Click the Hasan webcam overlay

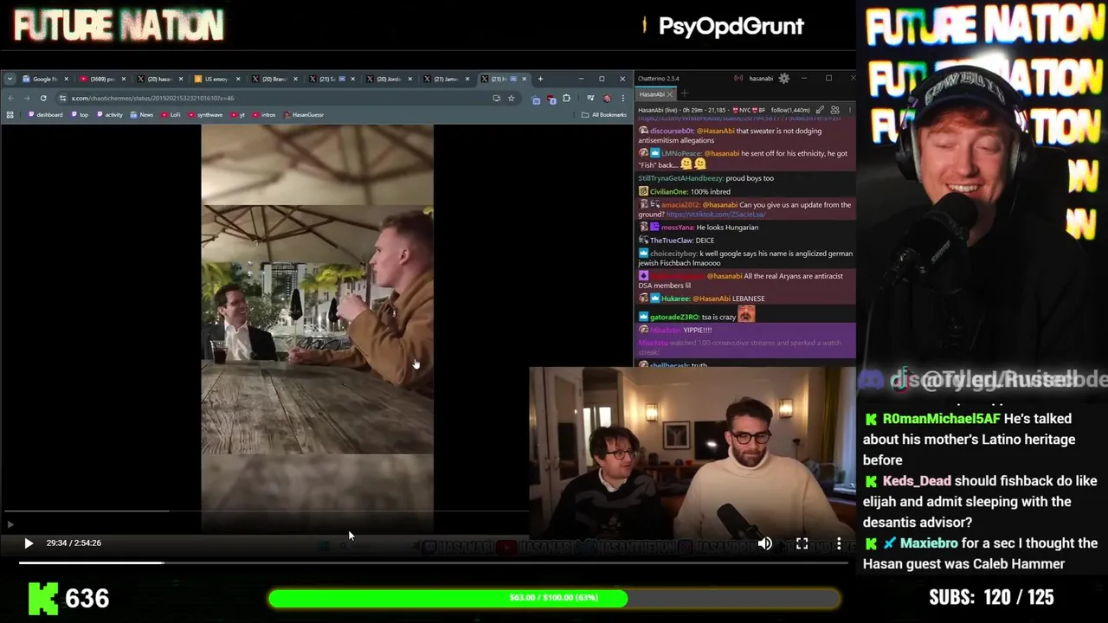692,452
